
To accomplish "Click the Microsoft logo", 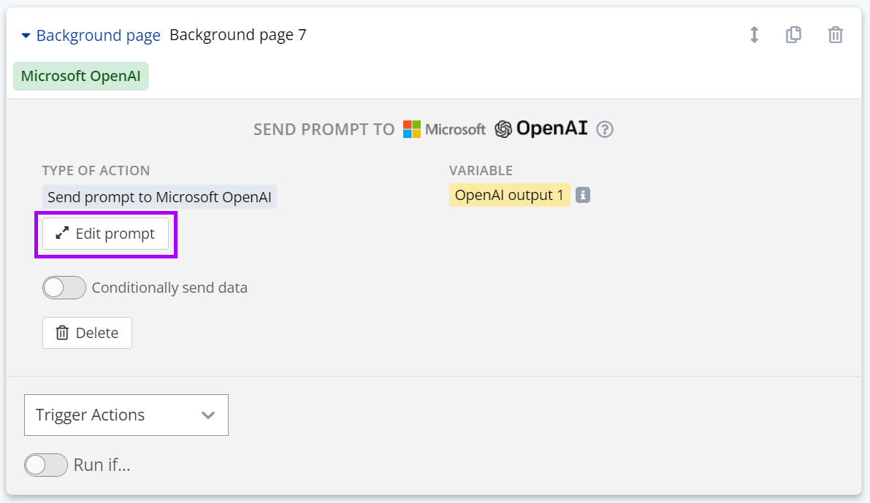I will click(444, 129).
